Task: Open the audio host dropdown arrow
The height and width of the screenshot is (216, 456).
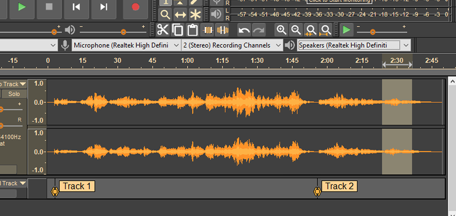Action: coord(53,45)
